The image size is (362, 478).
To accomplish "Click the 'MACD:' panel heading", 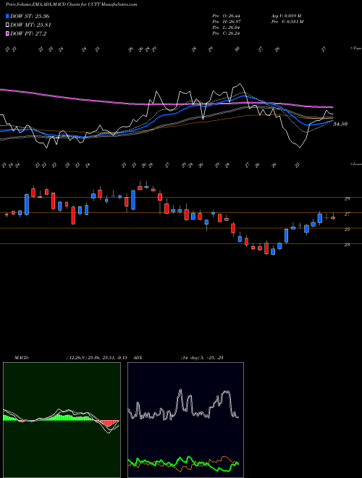I will pos(22,358).
